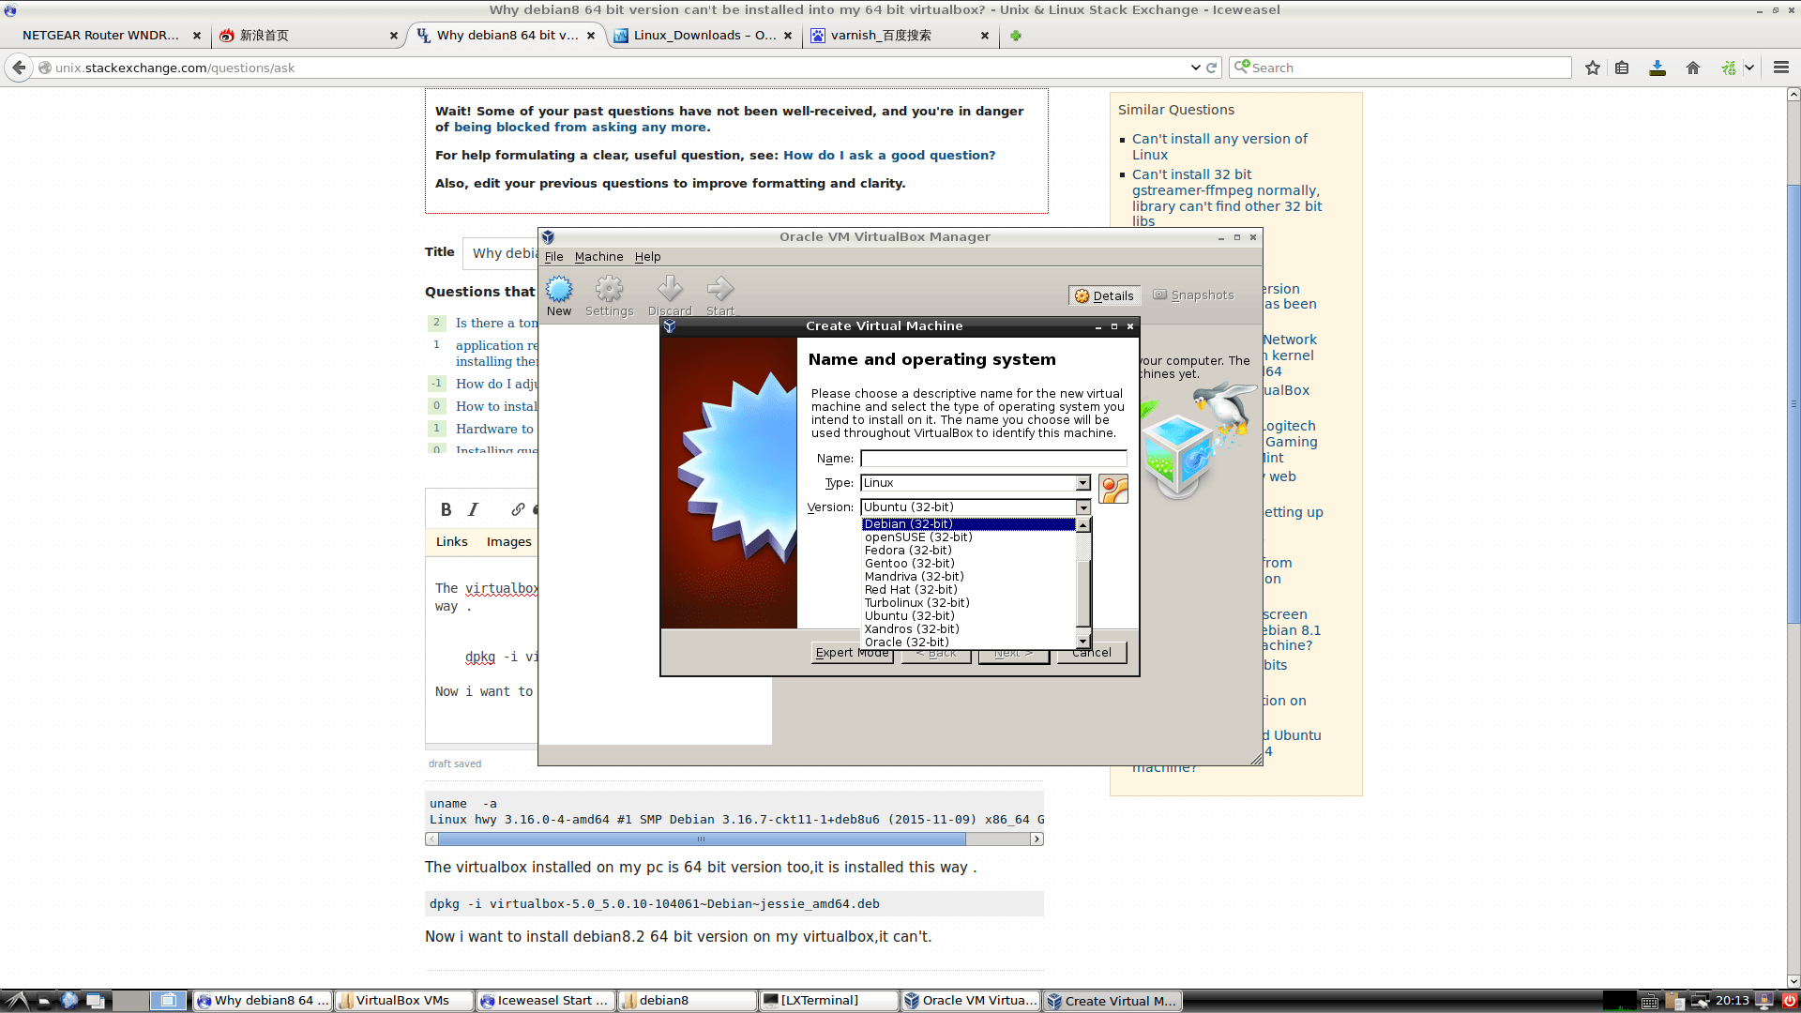This screenshot has width=1801, height=1013.
Task: Click the downloads icon in Iceweasel toolbar
Action: (x=1657, y=67)
